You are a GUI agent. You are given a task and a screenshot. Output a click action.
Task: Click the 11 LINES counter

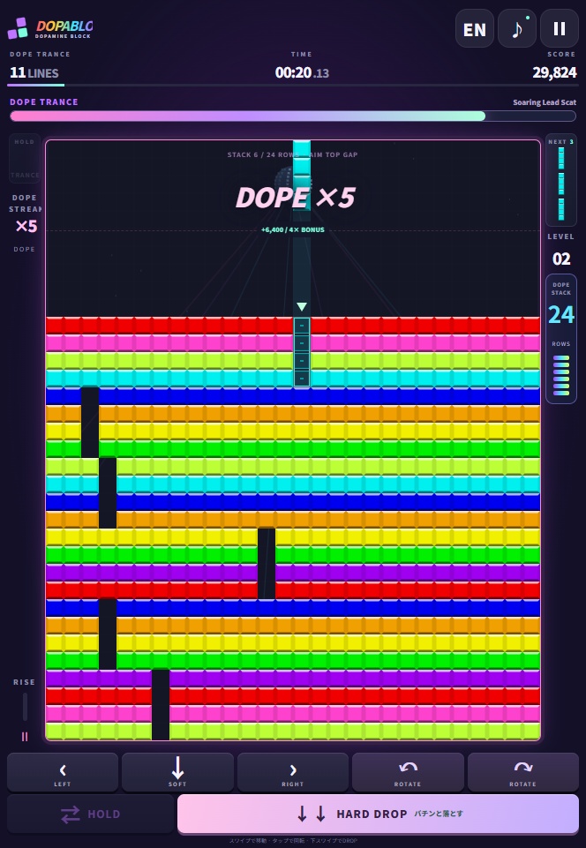click(34, 72)
